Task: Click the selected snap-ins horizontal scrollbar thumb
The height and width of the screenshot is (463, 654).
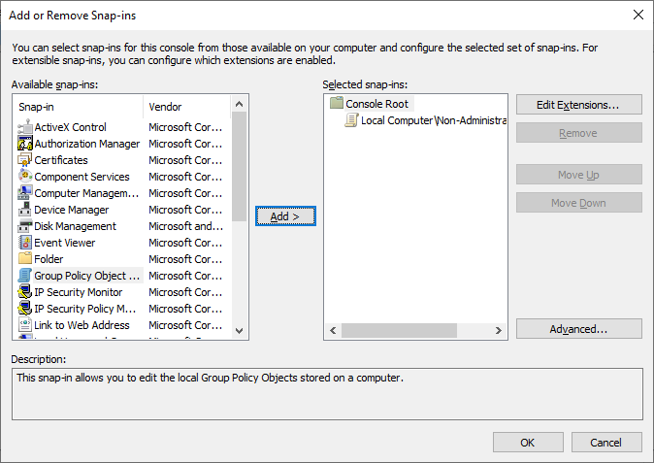Action: pyautogui.click(x=399, y=330)
